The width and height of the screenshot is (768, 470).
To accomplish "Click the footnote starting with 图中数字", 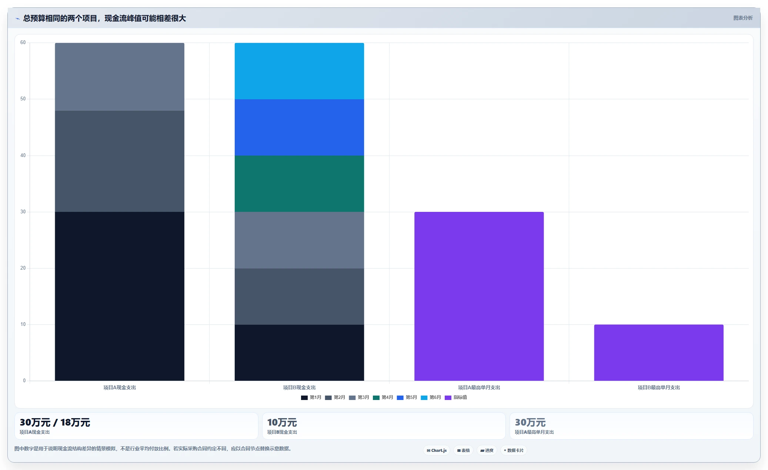I will coord(153,449).
